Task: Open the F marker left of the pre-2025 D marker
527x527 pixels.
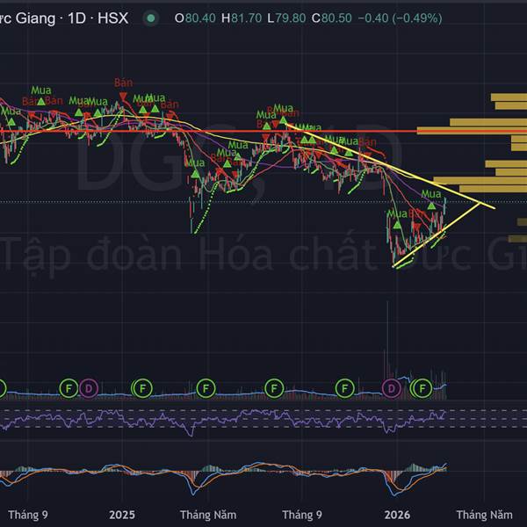Action: (x=69, y=389)
